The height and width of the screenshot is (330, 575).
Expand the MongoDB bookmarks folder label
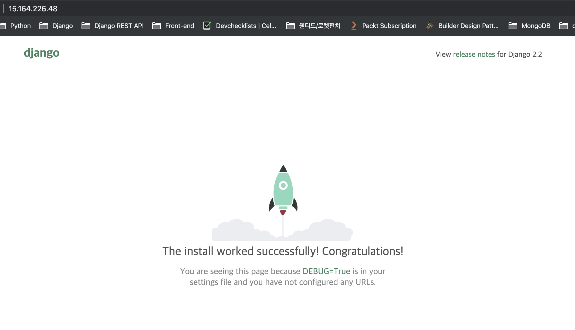pyautogui.click(x=536, y=26)
